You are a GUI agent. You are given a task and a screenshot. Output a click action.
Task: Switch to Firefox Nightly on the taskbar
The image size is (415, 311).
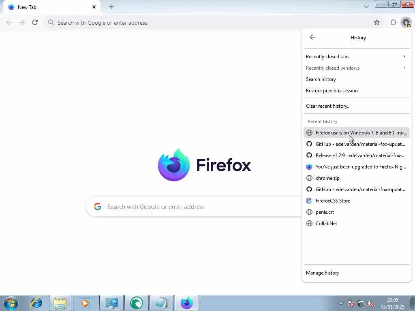(186, 303)
